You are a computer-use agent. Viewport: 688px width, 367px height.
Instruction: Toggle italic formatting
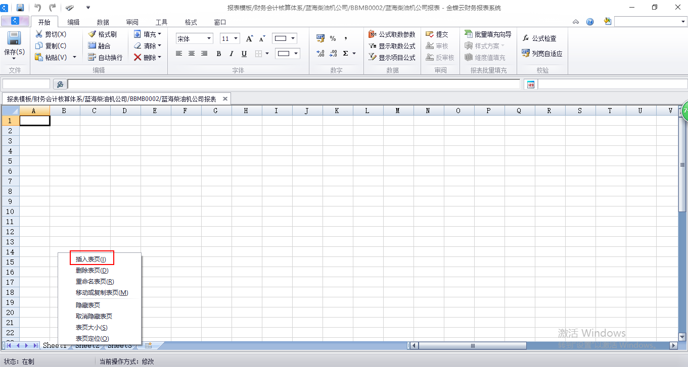tap(231, 54)
